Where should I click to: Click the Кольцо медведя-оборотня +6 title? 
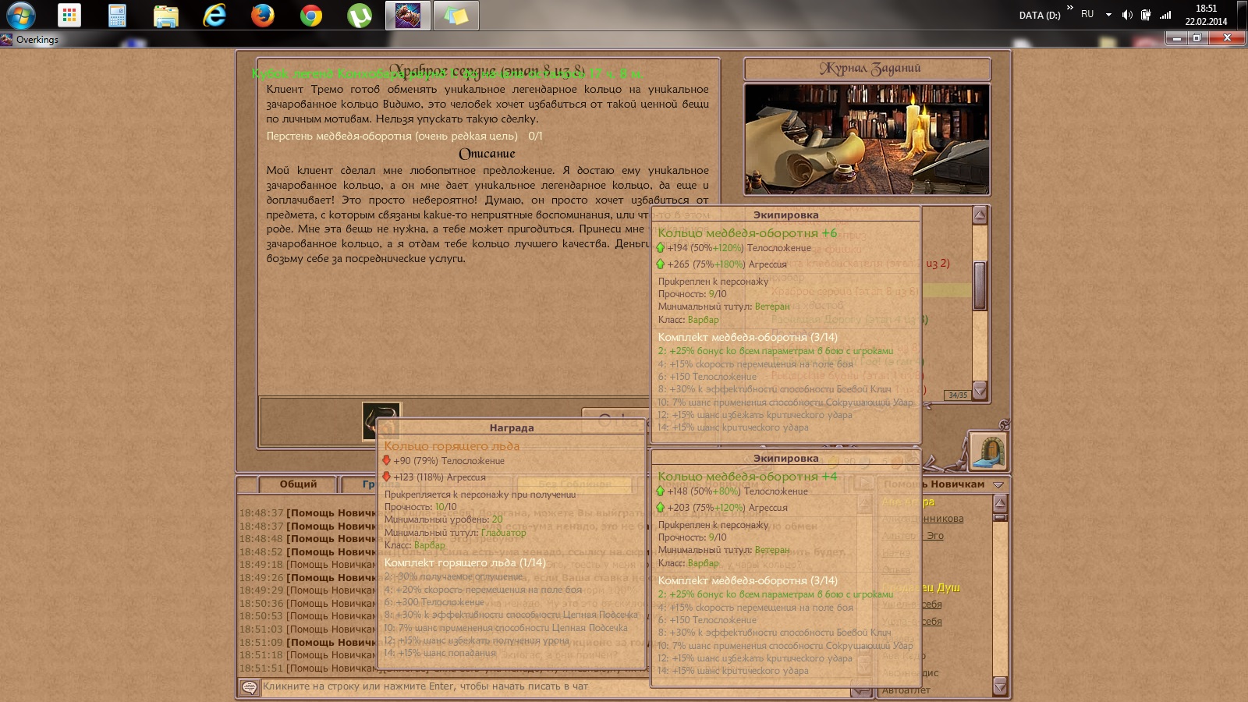pyautogui.click(x=747, y=233)
